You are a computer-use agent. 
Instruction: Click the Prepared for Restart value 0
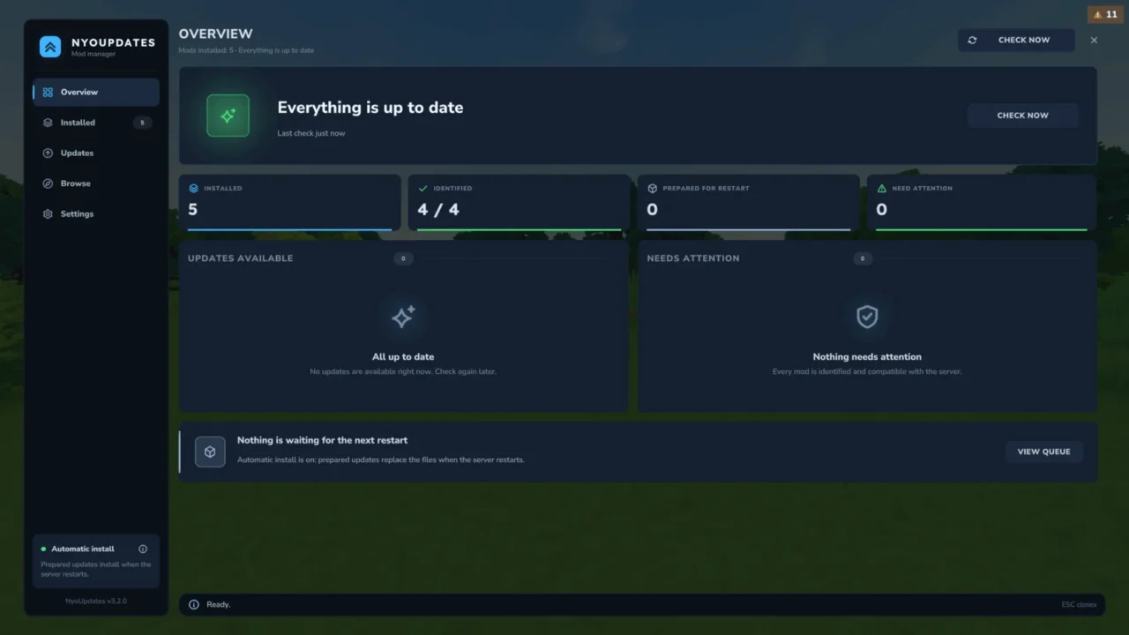click(652, 210)
